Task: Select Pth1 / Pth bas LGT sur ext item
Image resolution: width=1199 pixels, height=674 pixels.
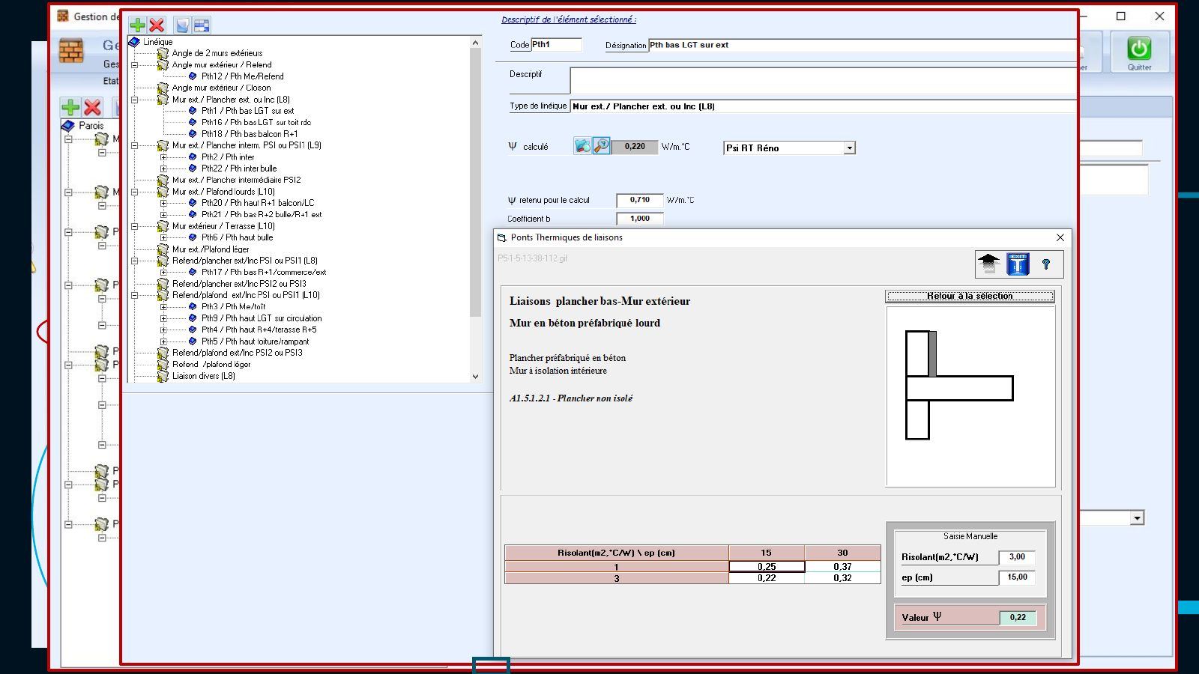Action: (247, 111)
